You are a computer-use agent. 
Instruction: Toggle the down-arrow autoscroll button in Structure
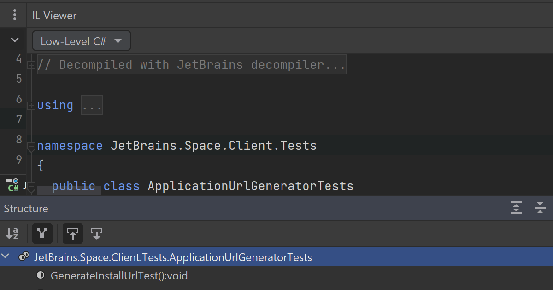pyautogui.click(x=96, y=233)
